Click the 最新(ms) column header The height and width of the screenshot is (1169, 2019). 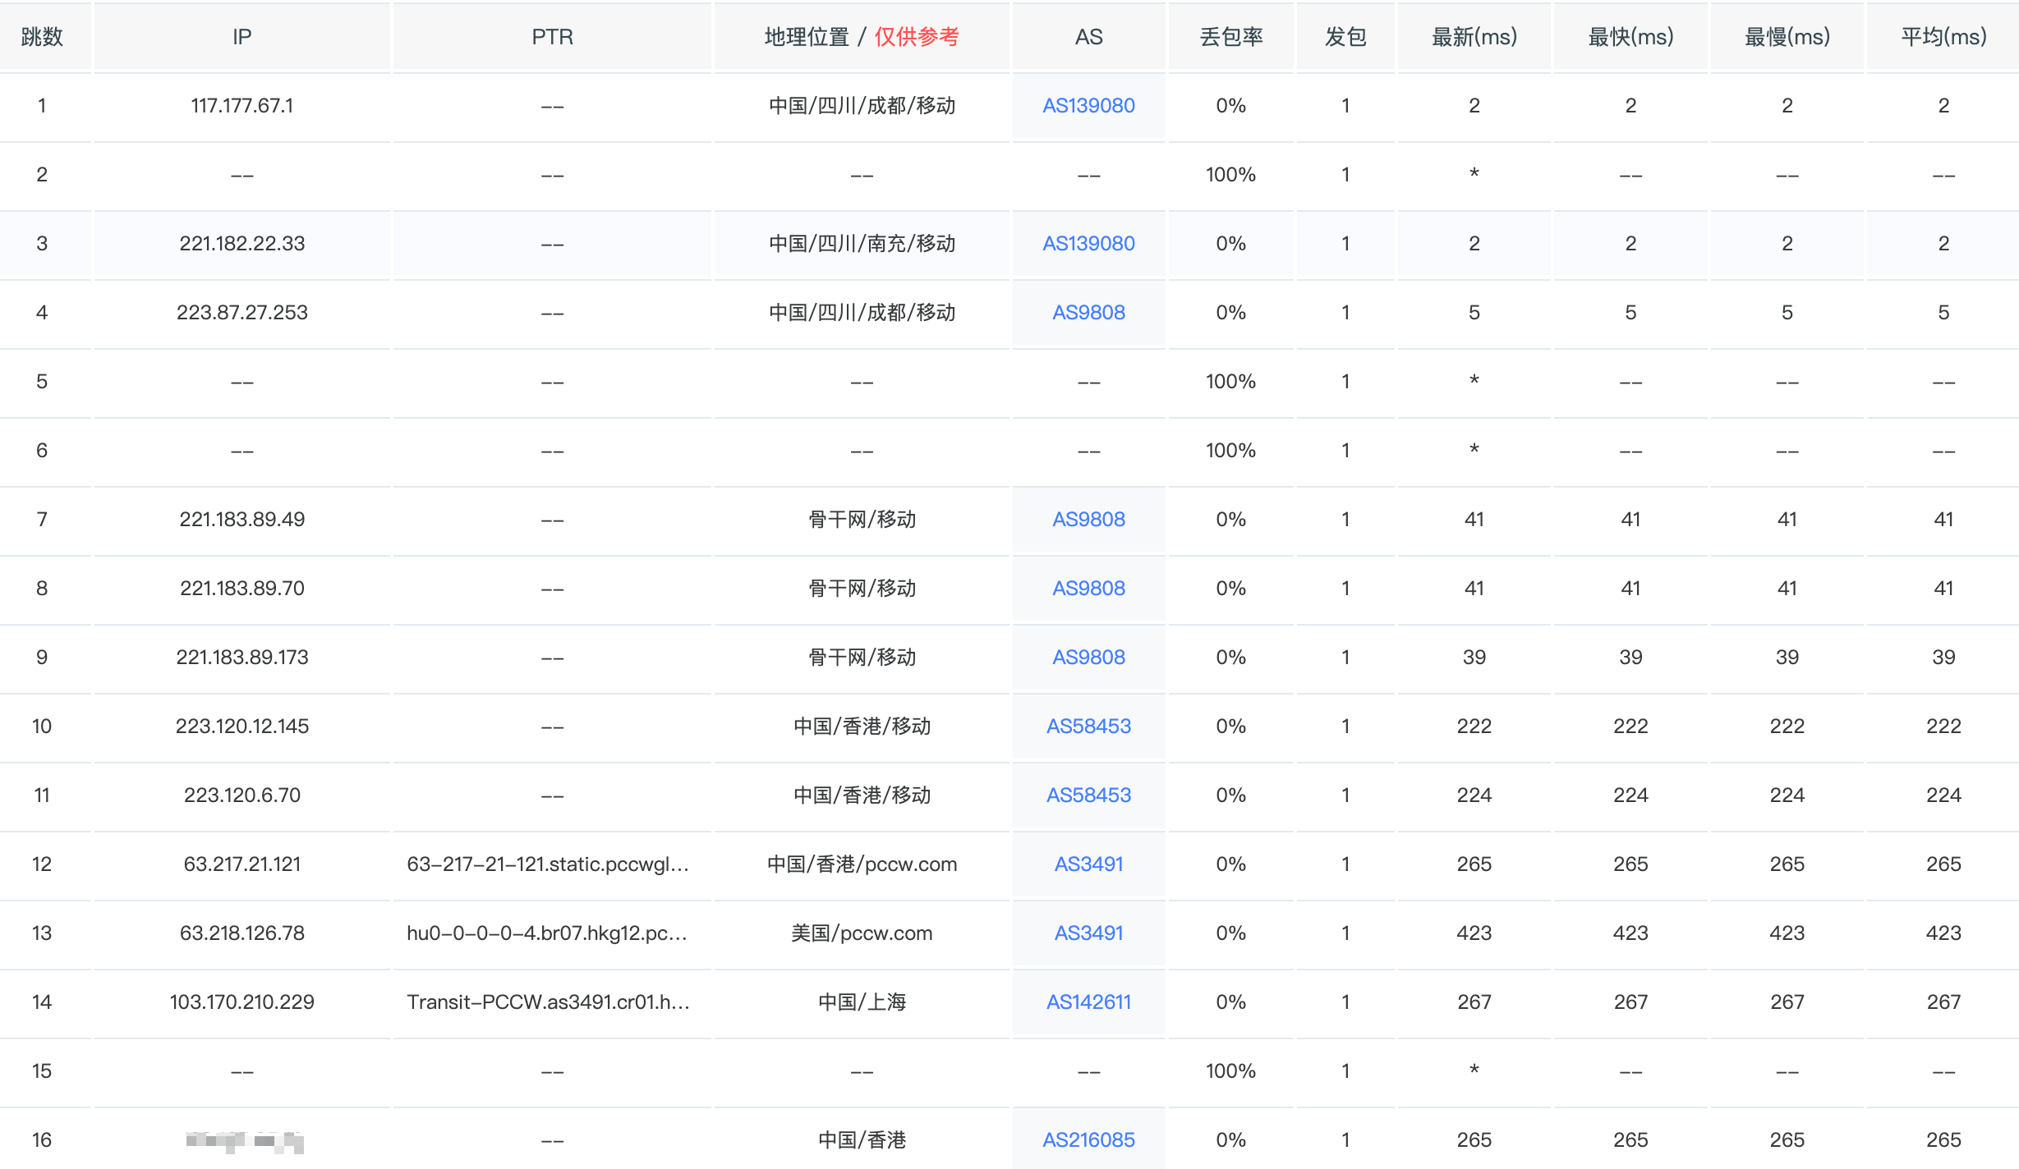pyautogui.click(x=1474, y=37)
